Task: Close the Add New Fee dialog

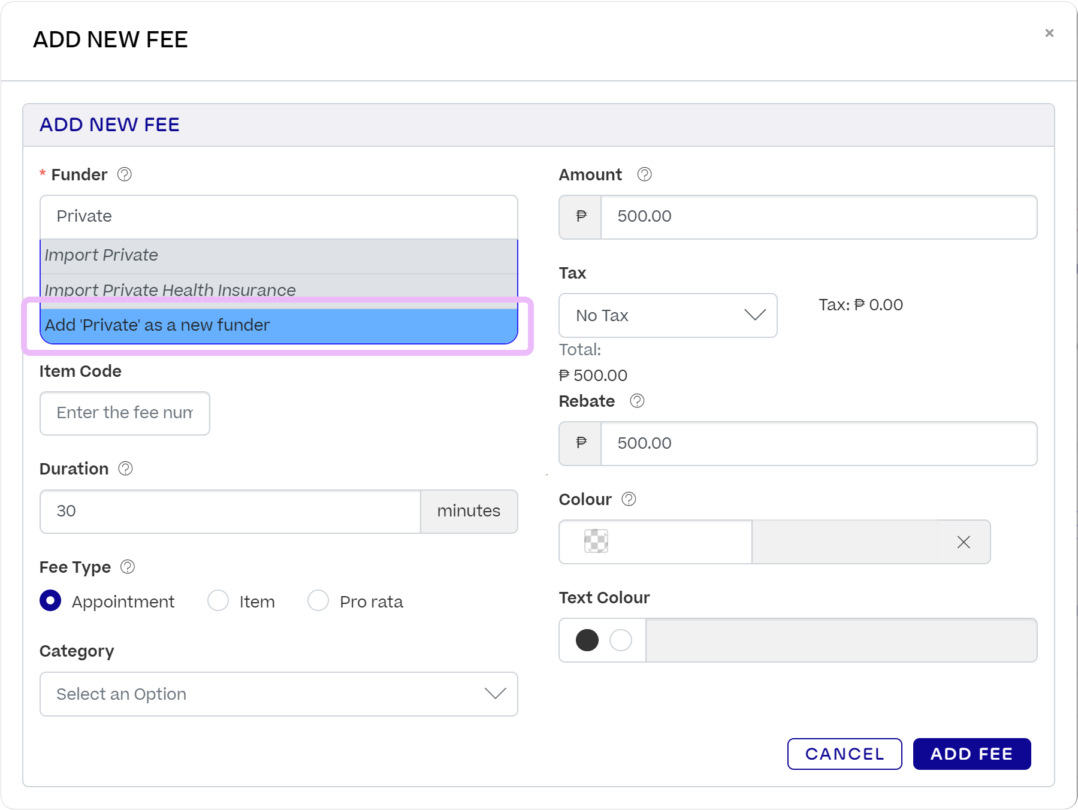Action: tap(1049, 33)
